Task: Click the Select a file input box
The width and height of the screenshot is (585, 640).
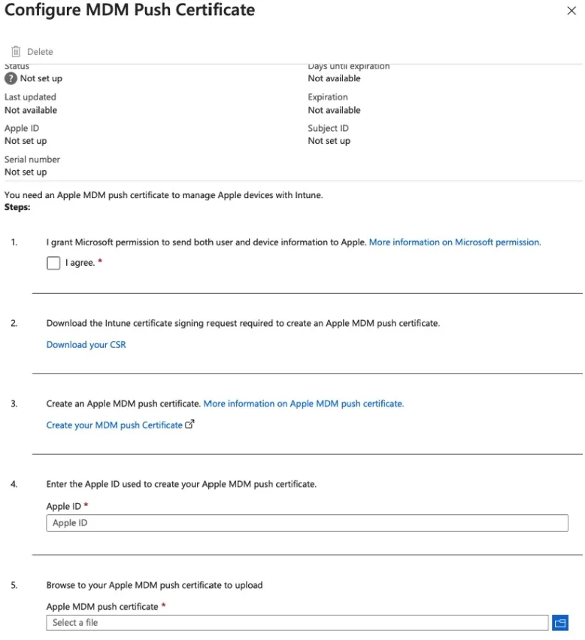Action: click(x=297, y=623)
